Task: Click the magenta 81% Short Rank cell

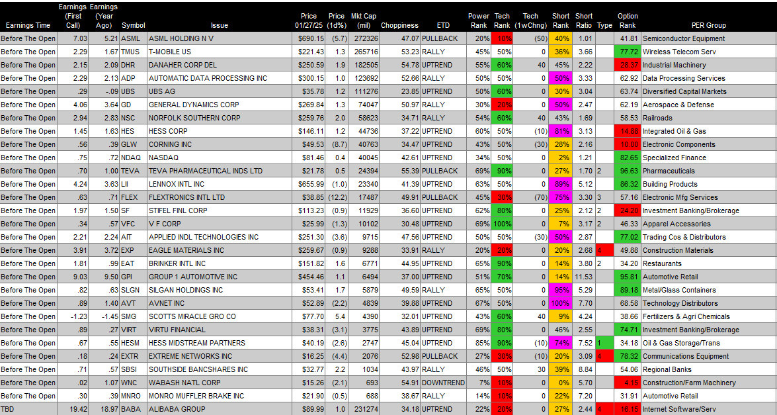Action: point(561,132)
